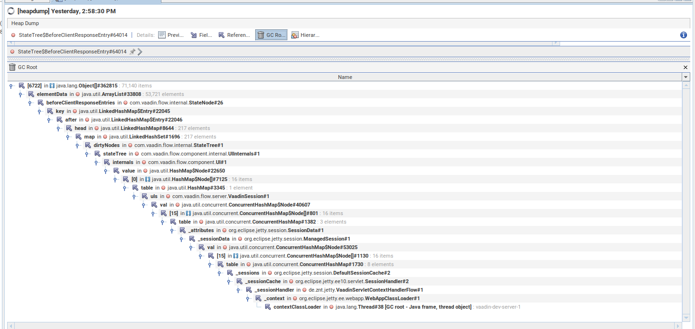Click reference icon of stateTree UIInternals#1
Image resolution: width=695 pixels, height=329 pixels.
98,154
